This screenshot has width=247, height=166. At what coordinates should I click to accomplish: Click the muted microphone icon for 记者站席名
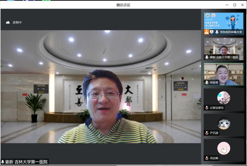coord(207,108)
